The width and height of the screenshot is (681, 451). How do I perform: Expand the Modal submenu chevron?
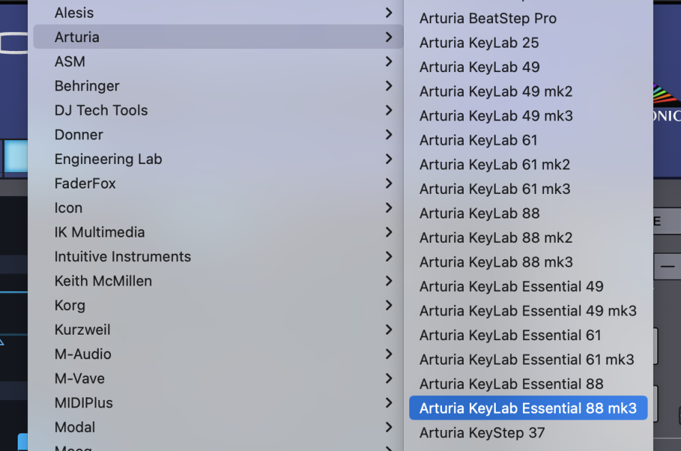(388, 427)
